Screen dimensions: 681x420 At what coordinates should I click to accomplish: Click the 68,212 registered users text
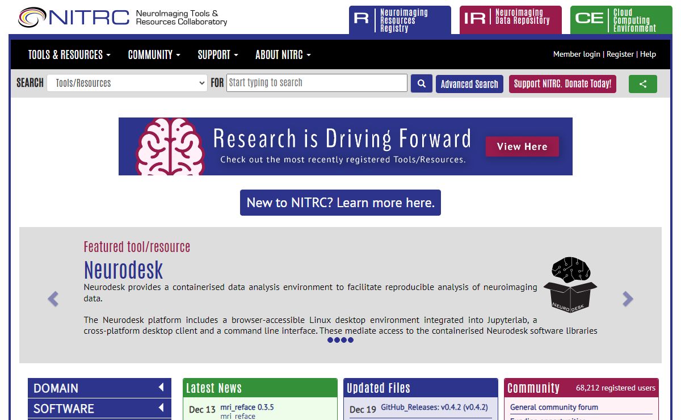tap(616, 388)
